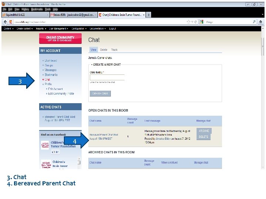This screenshot has height=199, width=266.
Task: Open the View menu in the menu bar
Action: coord(17,9)
